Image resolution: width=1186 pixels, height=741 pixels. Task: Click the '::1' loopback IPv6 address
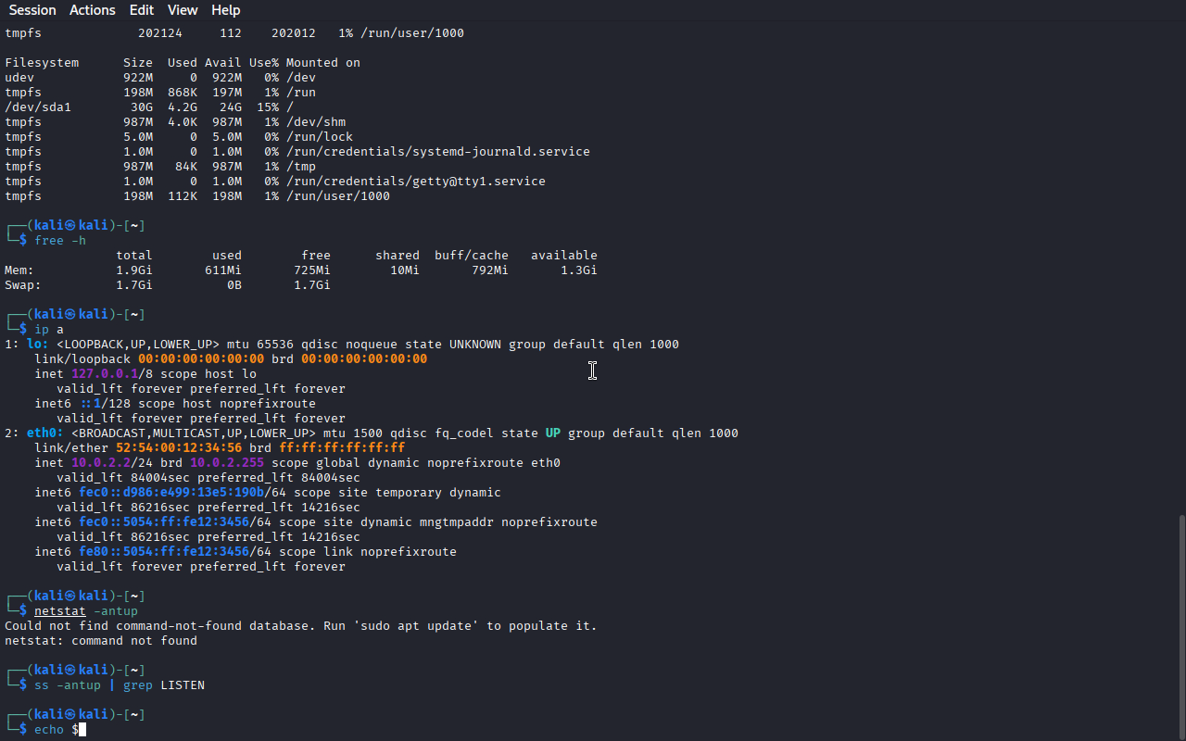point(90,404)
